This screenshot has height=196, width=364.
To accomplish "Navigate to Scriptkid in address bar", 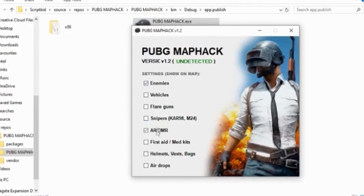I will click(38, 10).
